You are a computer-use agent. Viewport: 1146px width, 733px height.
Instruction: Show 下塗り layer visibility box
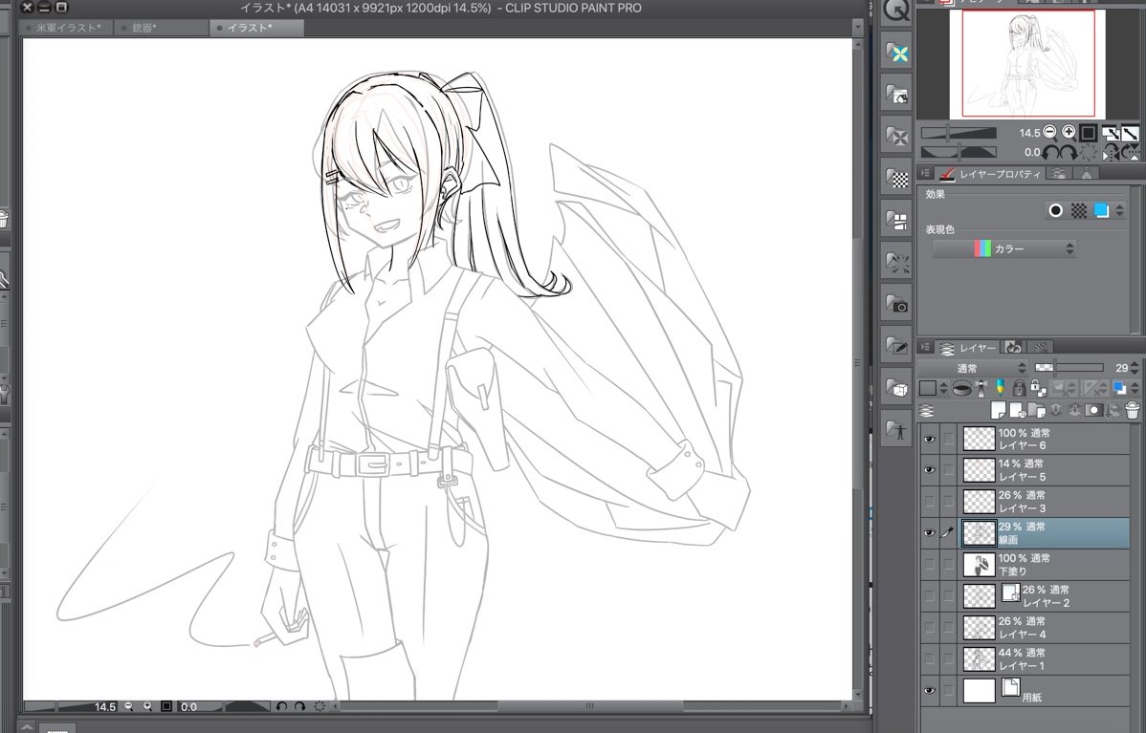point(929,565)
